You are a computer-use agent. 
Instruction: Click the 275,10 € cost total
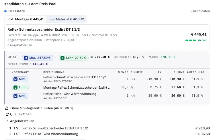102,57
